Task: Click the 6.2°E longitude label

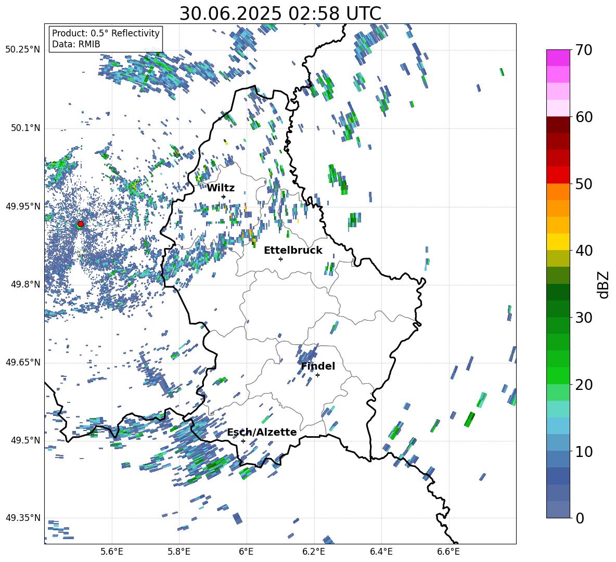Action: click(x=314, y=552)
